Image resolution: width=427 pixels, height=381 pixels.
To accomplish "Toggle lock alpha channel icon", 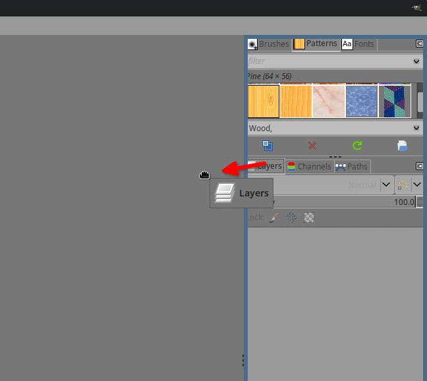I will [309, 218].
